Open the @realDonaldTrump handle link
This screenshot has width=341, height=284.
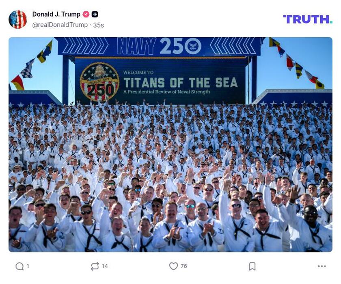tap(60, 25)
